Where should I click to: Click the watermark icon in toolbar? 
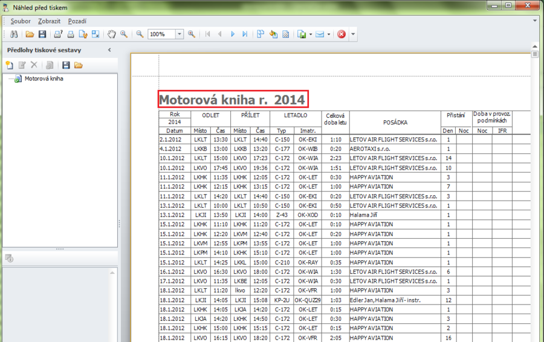[286, 34]
